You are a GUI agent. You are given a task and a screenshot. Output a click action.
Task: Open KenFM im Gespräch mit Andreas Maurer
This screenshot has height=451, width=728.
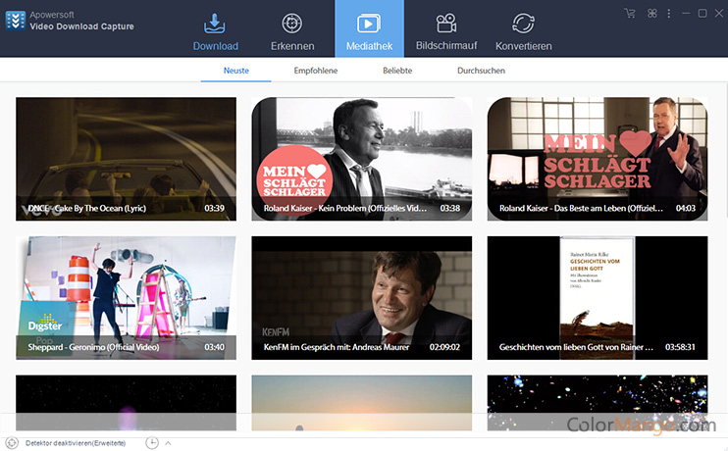click(362, 298)
